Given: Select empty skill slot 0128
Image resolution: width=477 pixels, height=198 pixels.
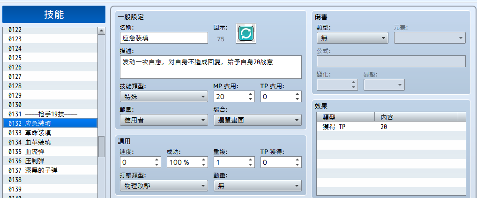Looking at the screenshot, I should point(50,86).
